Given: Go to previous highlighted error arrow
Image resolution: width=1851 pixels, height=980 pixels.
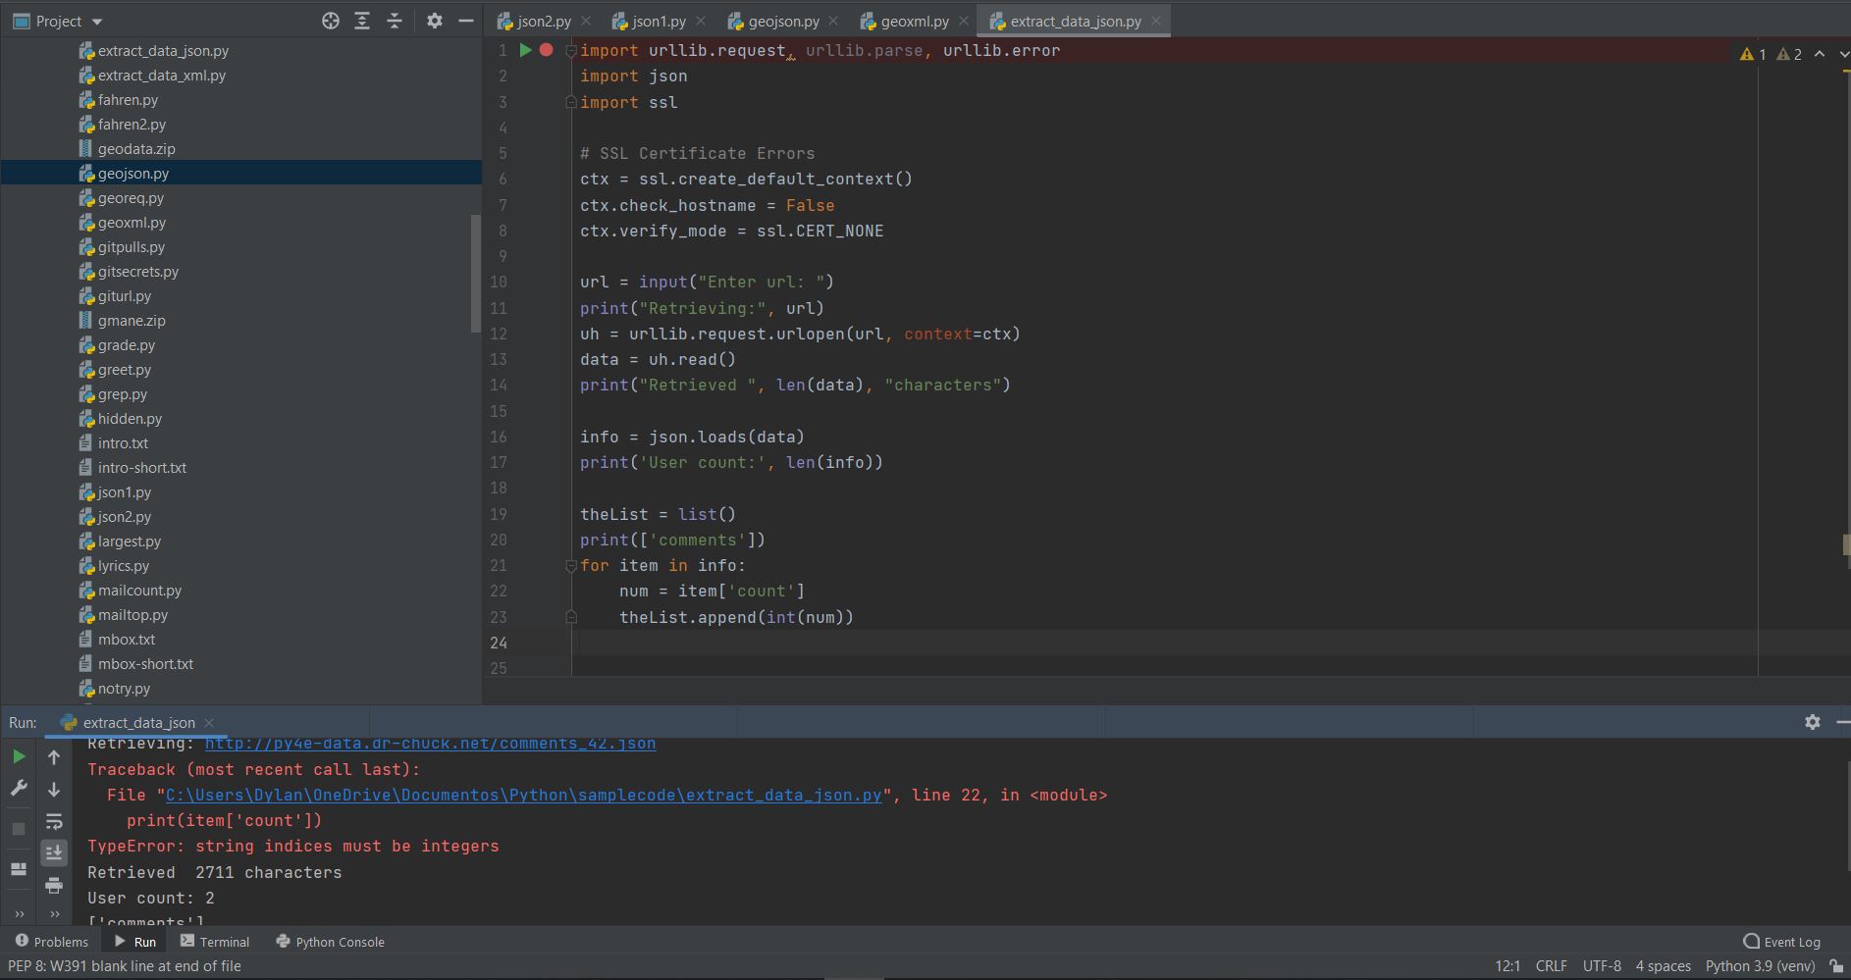Looking at the screenshot, I should coord(1820,54).
